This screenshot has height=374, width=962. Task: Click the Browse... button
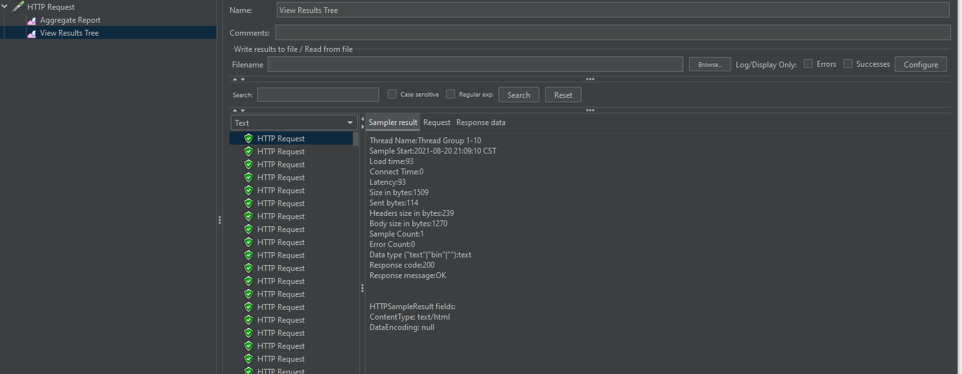(x=710, y=64)
